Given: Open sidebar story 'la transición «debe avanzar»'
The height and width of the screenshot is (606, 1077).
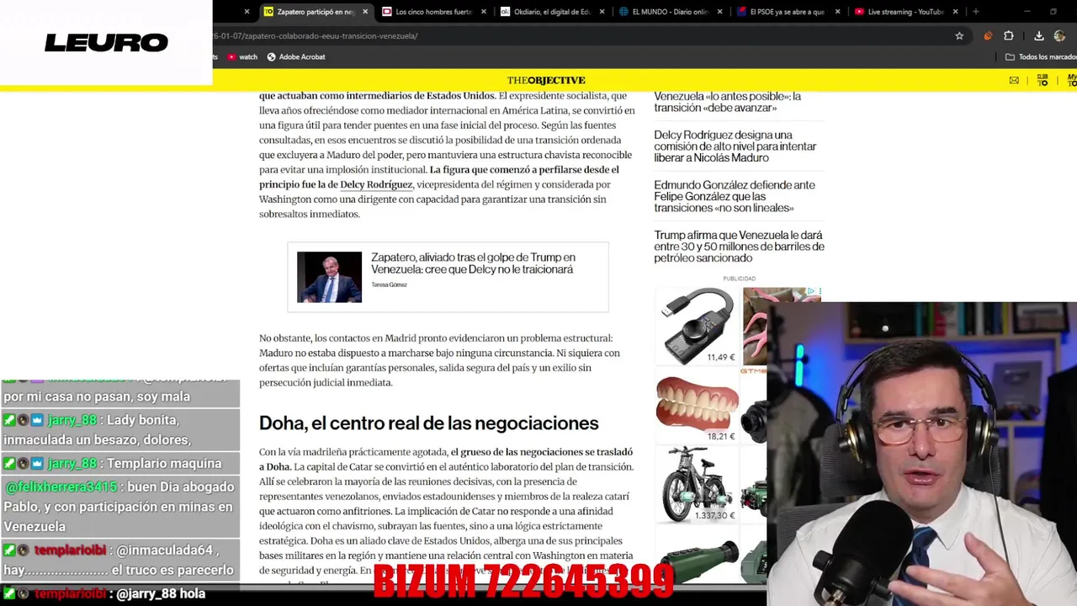Looking at the screenshot, I should coord(727,102).
